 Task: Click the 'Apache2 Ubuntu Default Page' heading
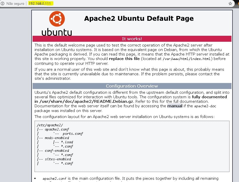[139, 18]
